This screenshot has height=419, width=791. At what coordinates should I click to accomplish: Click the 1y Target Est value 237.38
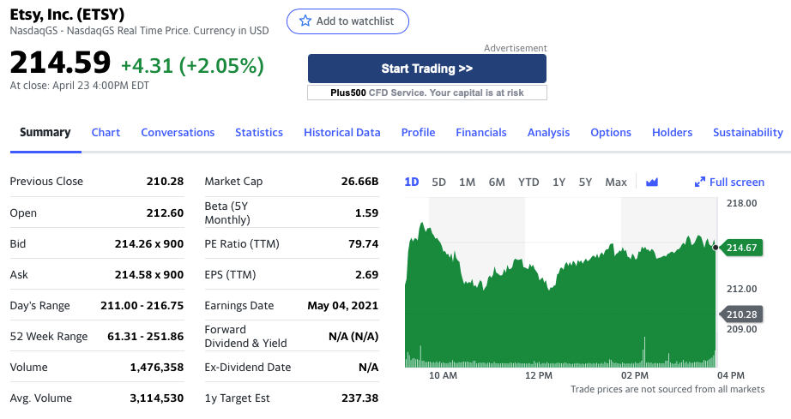point(359,398)
